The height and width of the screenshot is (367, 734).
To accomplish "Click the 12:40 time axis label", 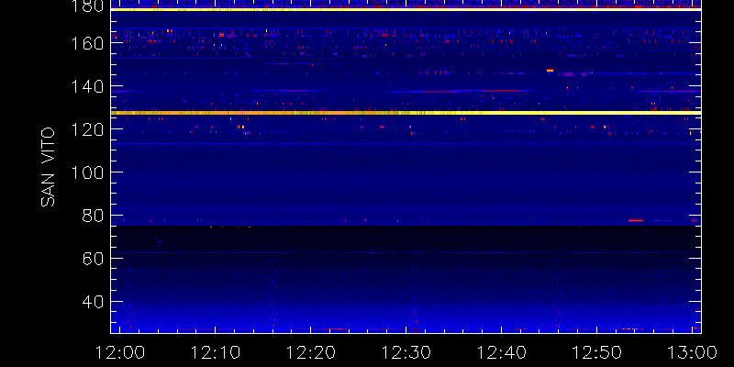I will tap(501, 352).
